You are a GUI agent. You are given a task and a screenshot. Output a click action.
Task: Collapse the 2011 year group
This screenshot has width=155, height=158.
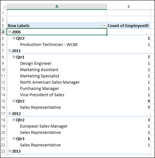click(x=10, y=50)
